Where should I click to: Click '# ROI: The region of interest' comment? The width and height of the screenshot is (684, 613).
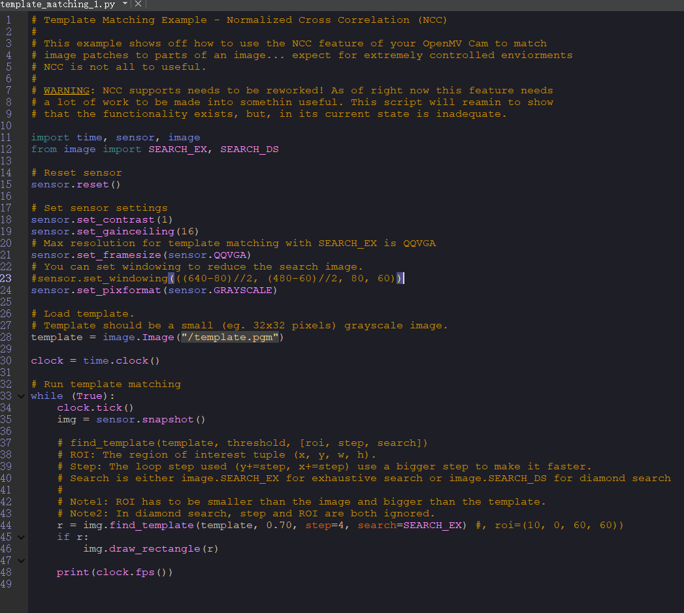pos(217,455)
